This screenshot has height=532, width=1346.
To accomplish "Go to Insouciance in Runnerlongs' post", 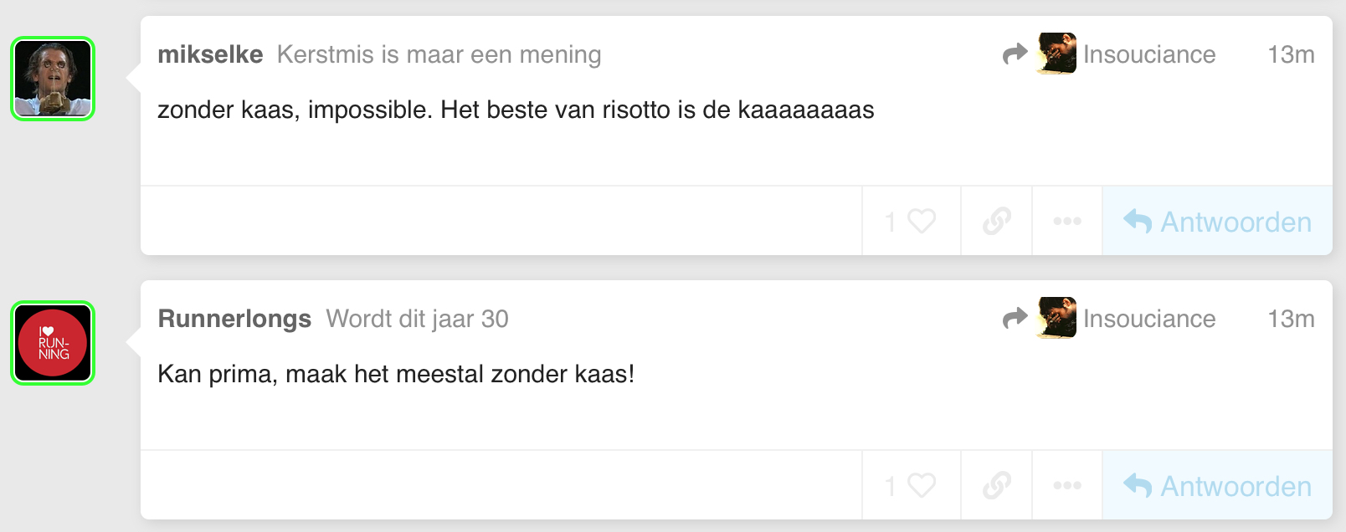I will [1149, 319].
